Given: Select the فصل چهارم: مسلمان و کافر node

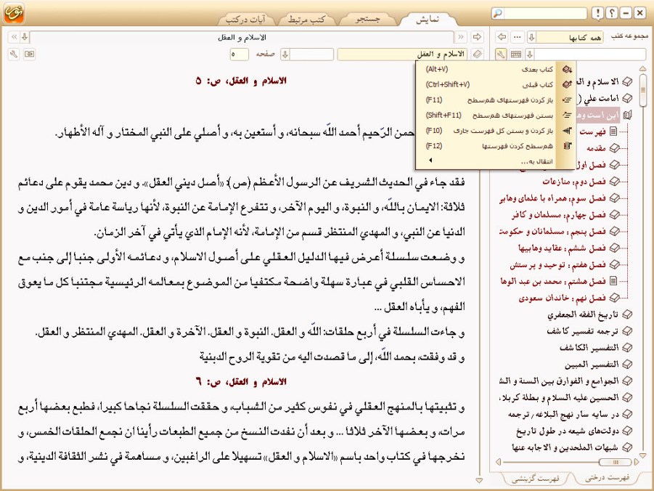Looking at the screenshot, I should (x=559, y=215).
